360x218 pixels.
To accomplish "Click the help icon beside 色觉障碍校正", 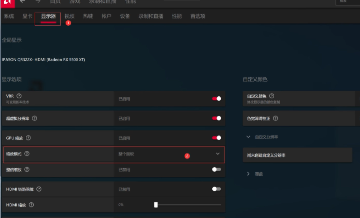I will pos(275,118).
